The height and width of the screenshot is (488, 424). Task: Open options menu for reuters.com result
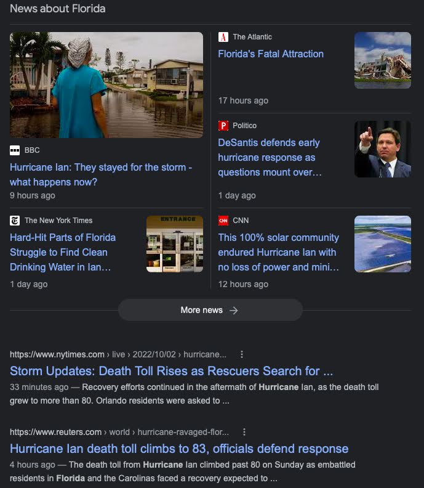[x=244, y=432]
